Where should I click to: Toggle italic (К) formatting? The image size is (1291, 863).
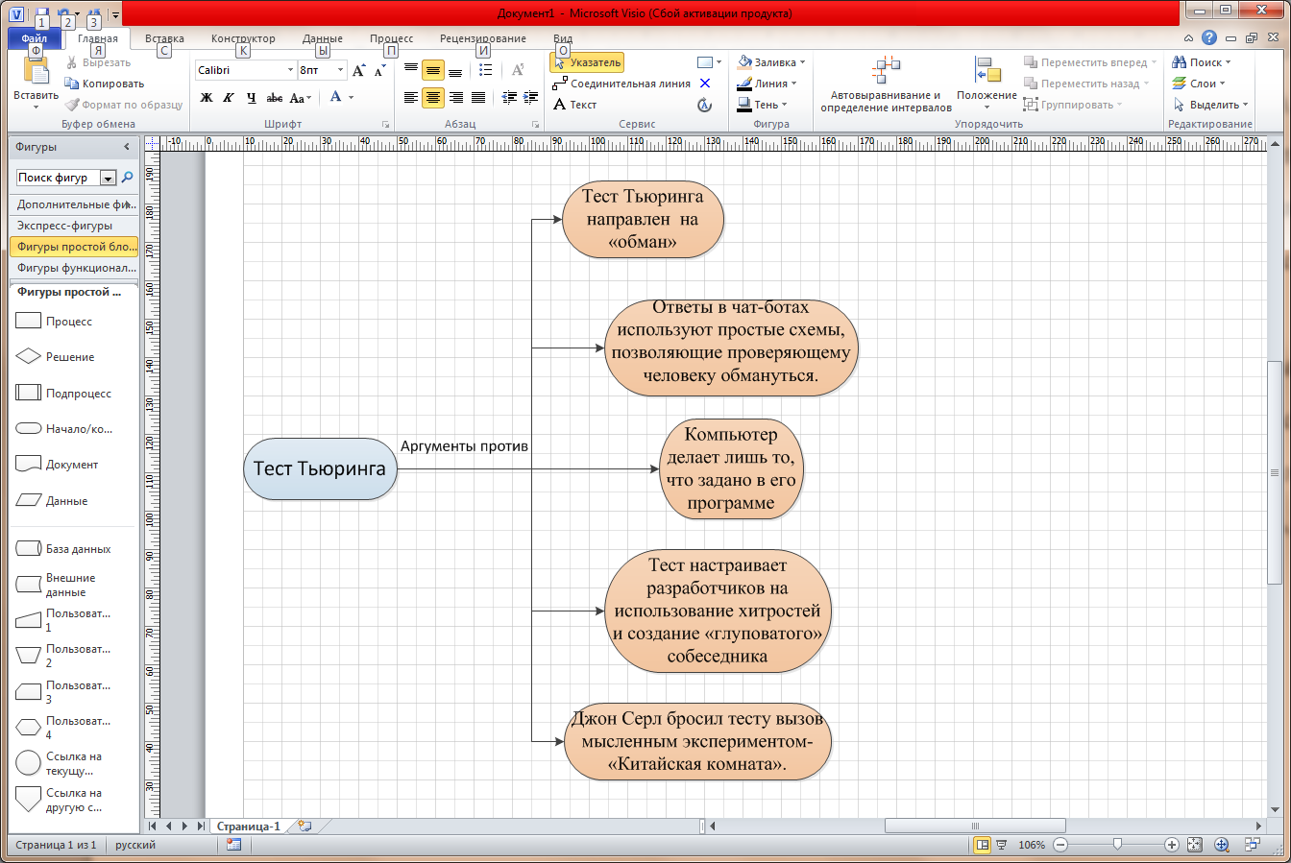229,98
